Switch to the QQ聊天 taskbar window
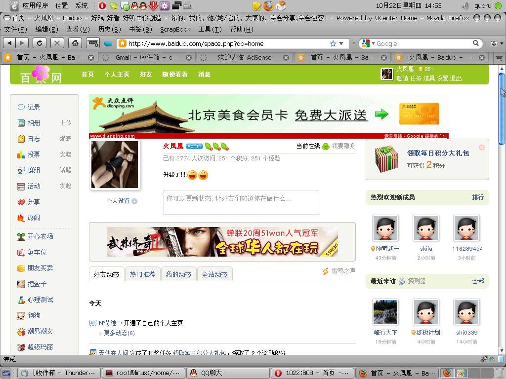This screenshot has height=379, width=506. click(x=228, y=373)
